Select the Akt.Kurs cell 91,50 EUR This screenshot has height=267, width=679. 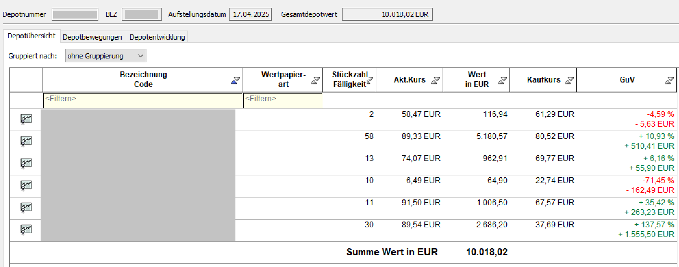(x=421, y=203)
